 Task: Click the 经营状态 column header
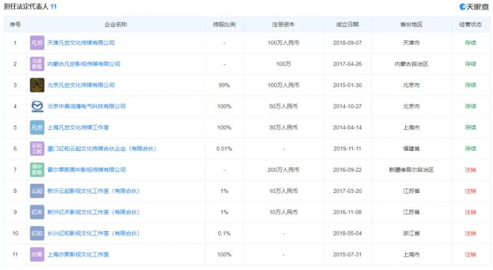click(x=470, y=24)
